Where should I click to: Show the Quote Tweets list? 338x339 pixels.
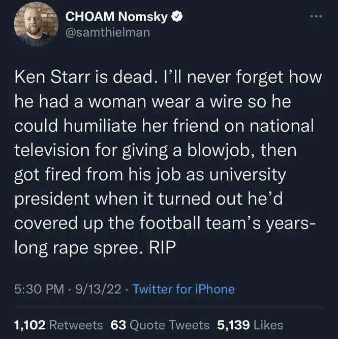(170, 325)
